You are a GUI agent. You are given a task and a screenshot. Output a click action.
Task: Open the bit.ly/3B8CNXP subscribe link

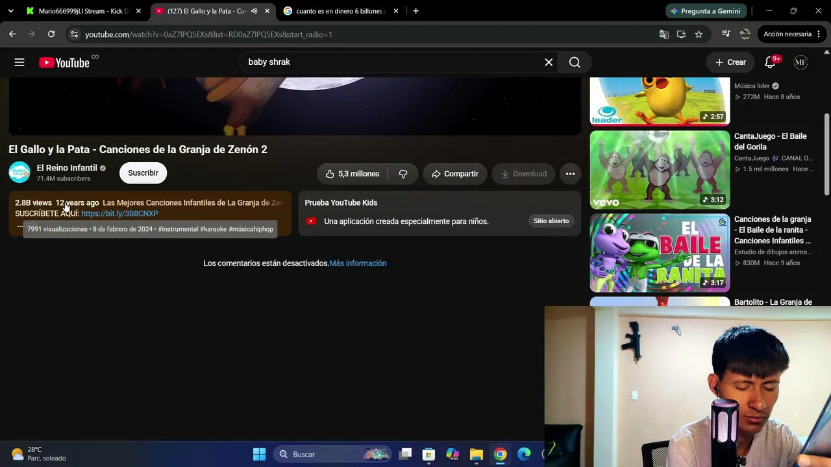click(x=119, y=213)
